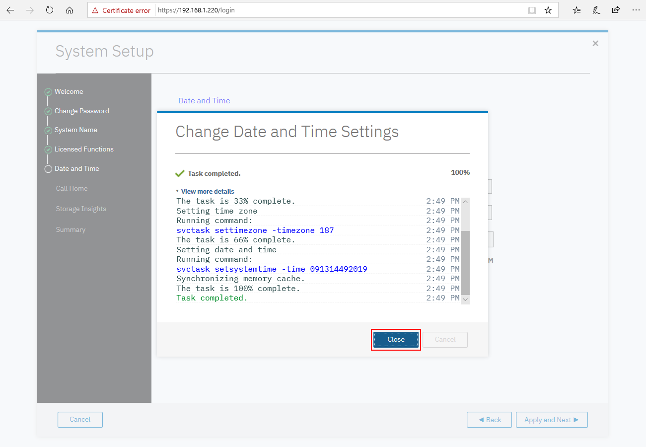Click the Certificate error warning indicator
This screenshot has height=447, width=646.
(x=121, y=10)
